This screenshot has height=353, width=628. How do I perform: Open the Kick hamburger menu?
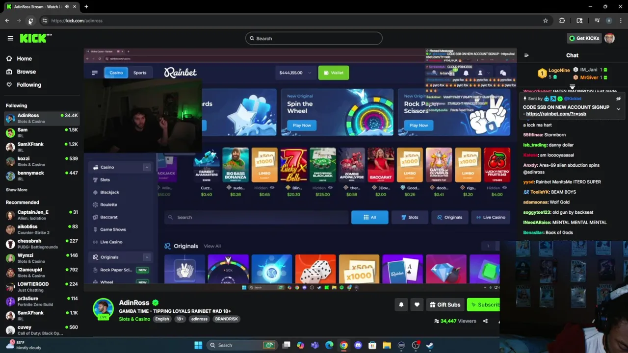pos(10,38)
